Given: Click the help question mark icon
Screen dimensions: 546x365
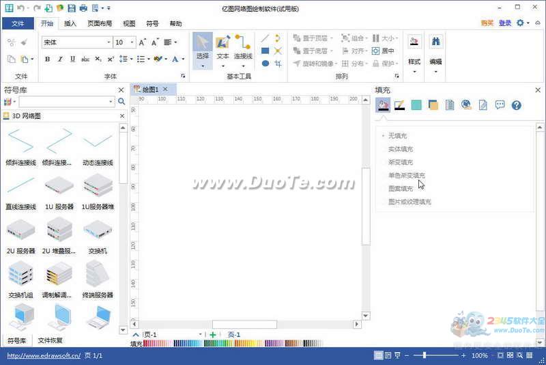Looking at the screenshot, I should [517, 105].
